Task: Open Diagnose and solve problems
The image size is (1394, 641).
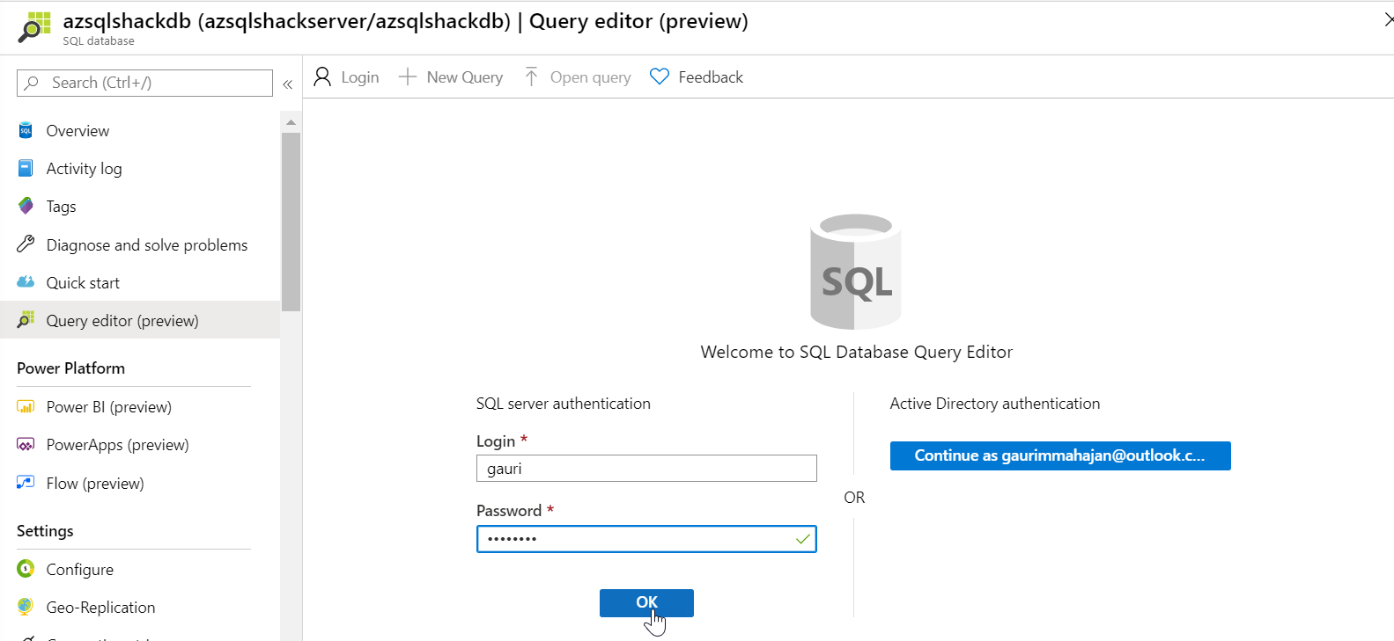Action: click(x=146, y=245)
